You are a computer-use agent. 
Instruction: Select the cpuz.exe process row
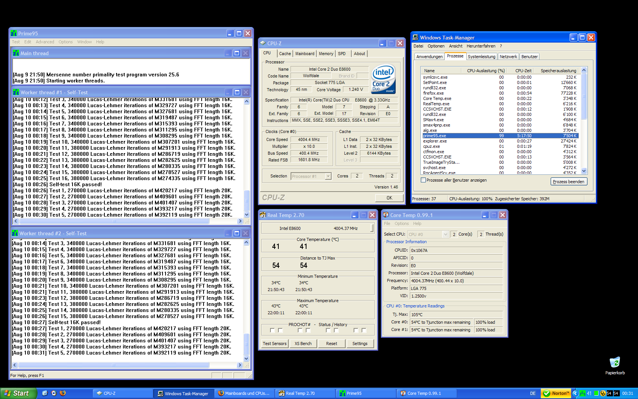[500, 146]
